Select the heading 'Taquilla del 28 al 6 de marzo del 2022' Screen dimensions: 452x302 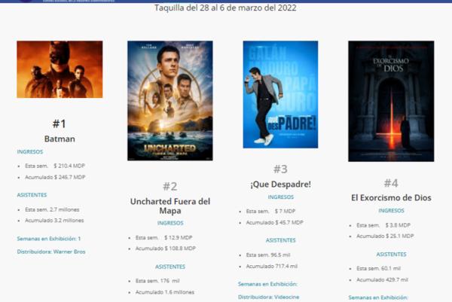click(225, 8)
